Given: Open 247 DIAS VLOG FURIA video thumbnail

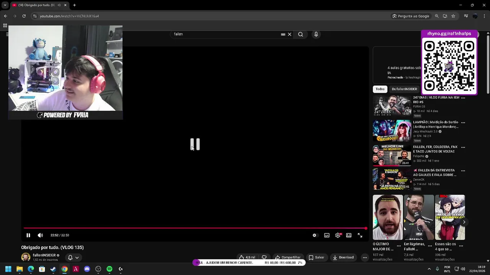Looking at the screenshot, I should coord(392,106).
